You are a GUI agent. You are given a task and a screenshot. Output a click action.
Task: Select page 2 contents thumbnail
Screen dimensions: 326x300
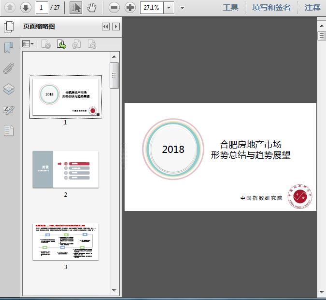click(x=66, y=169)
